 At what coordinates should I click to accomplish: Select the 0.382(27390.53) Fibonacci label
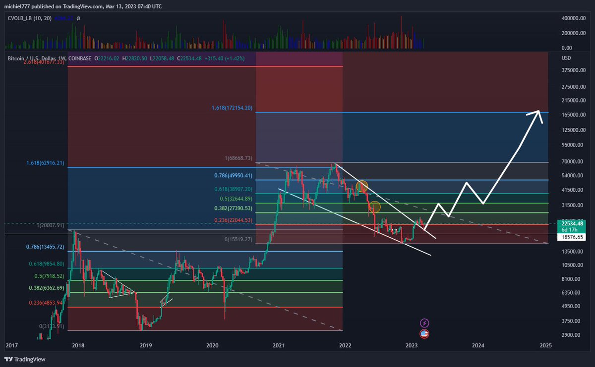tap(232, 209)
